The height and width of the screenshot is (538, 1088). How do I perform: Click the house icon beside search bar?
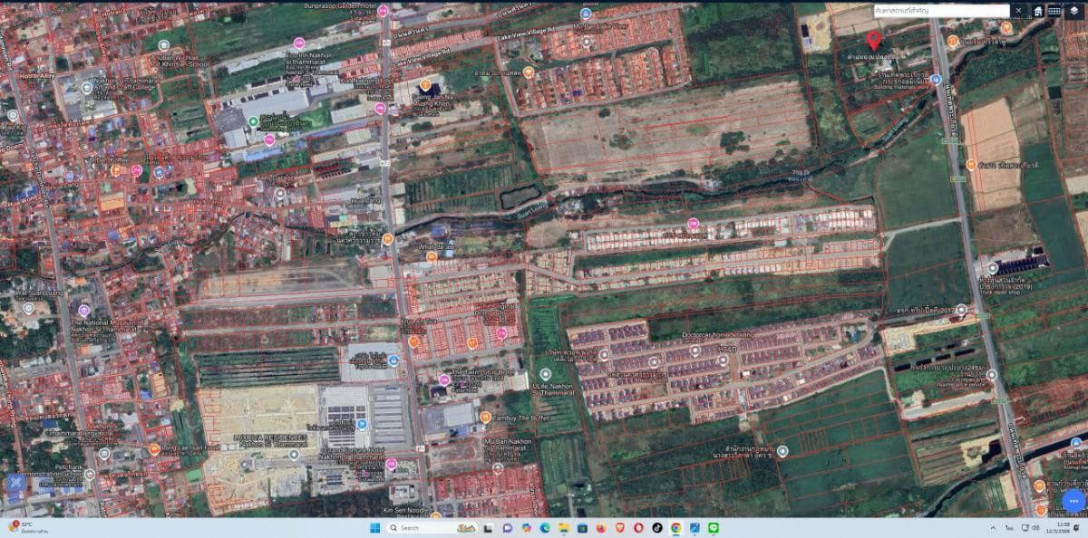pos(1037,11)
